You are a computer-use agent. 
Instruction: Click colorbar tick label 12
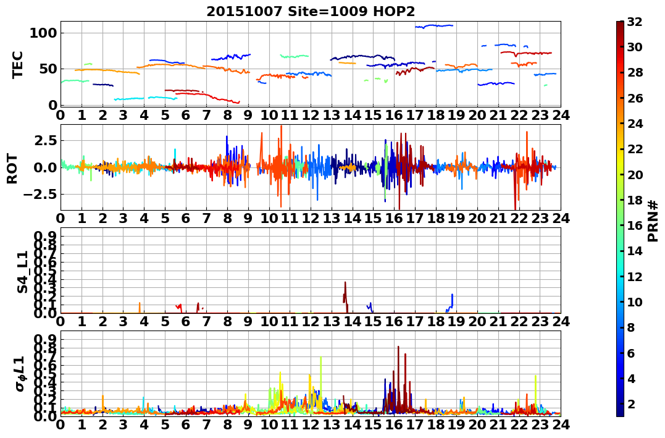point(635,276)
